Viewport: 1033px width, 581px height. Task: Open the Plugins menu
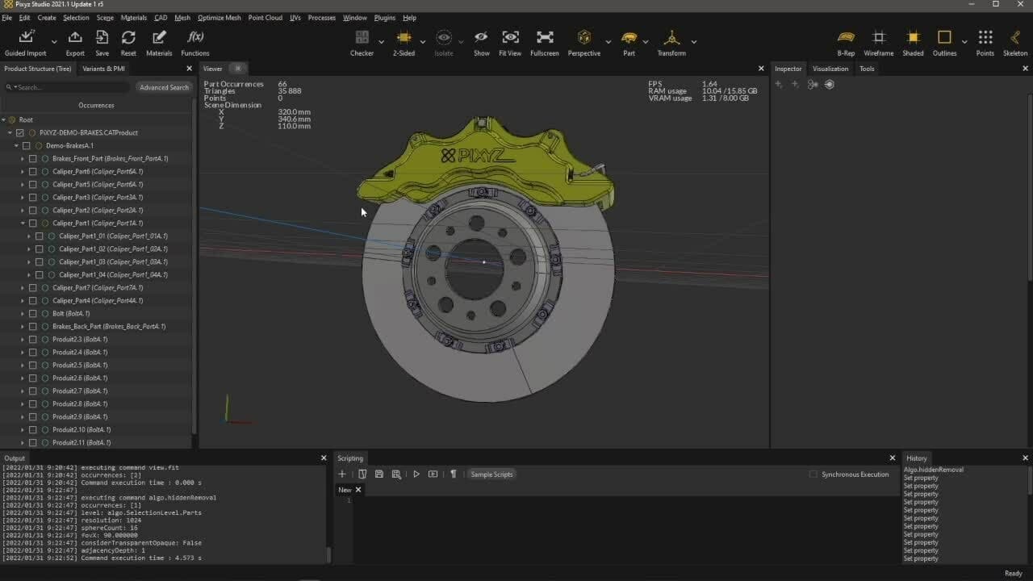[384, 18]
